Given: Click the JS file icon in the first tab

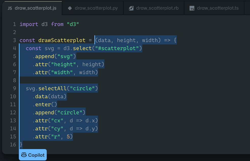Looking at the screenshot, I should click(x=10, y=8).
